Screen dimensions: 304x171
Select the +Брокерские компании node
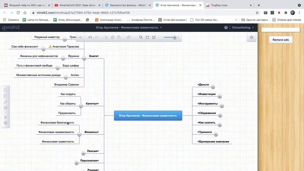point(213,142)
